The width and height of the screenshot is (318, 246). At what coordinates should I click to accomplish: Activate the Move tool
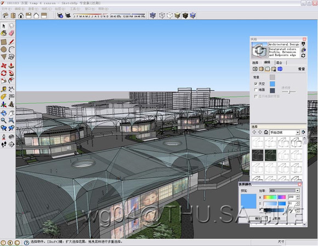(4, 66)
